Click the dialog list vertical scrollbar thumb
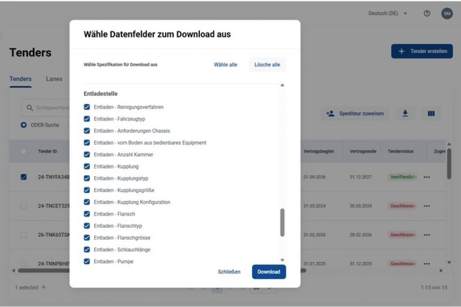The height and width of the screenshot is (307, 461). point(282,222)
